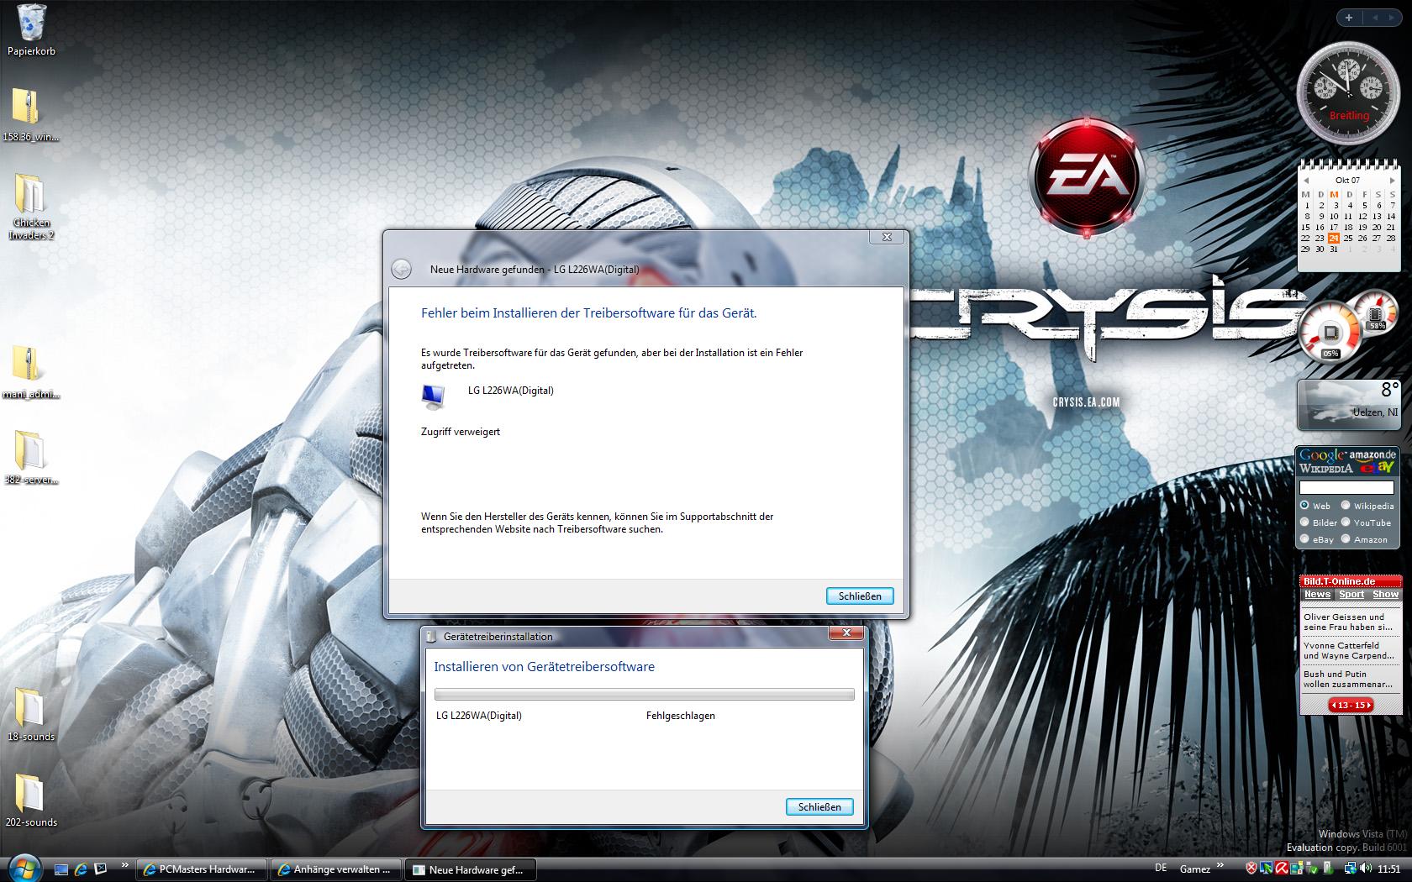
Task: Switch to PCMasters Hardware taskbar window
Action: [202, 869]
